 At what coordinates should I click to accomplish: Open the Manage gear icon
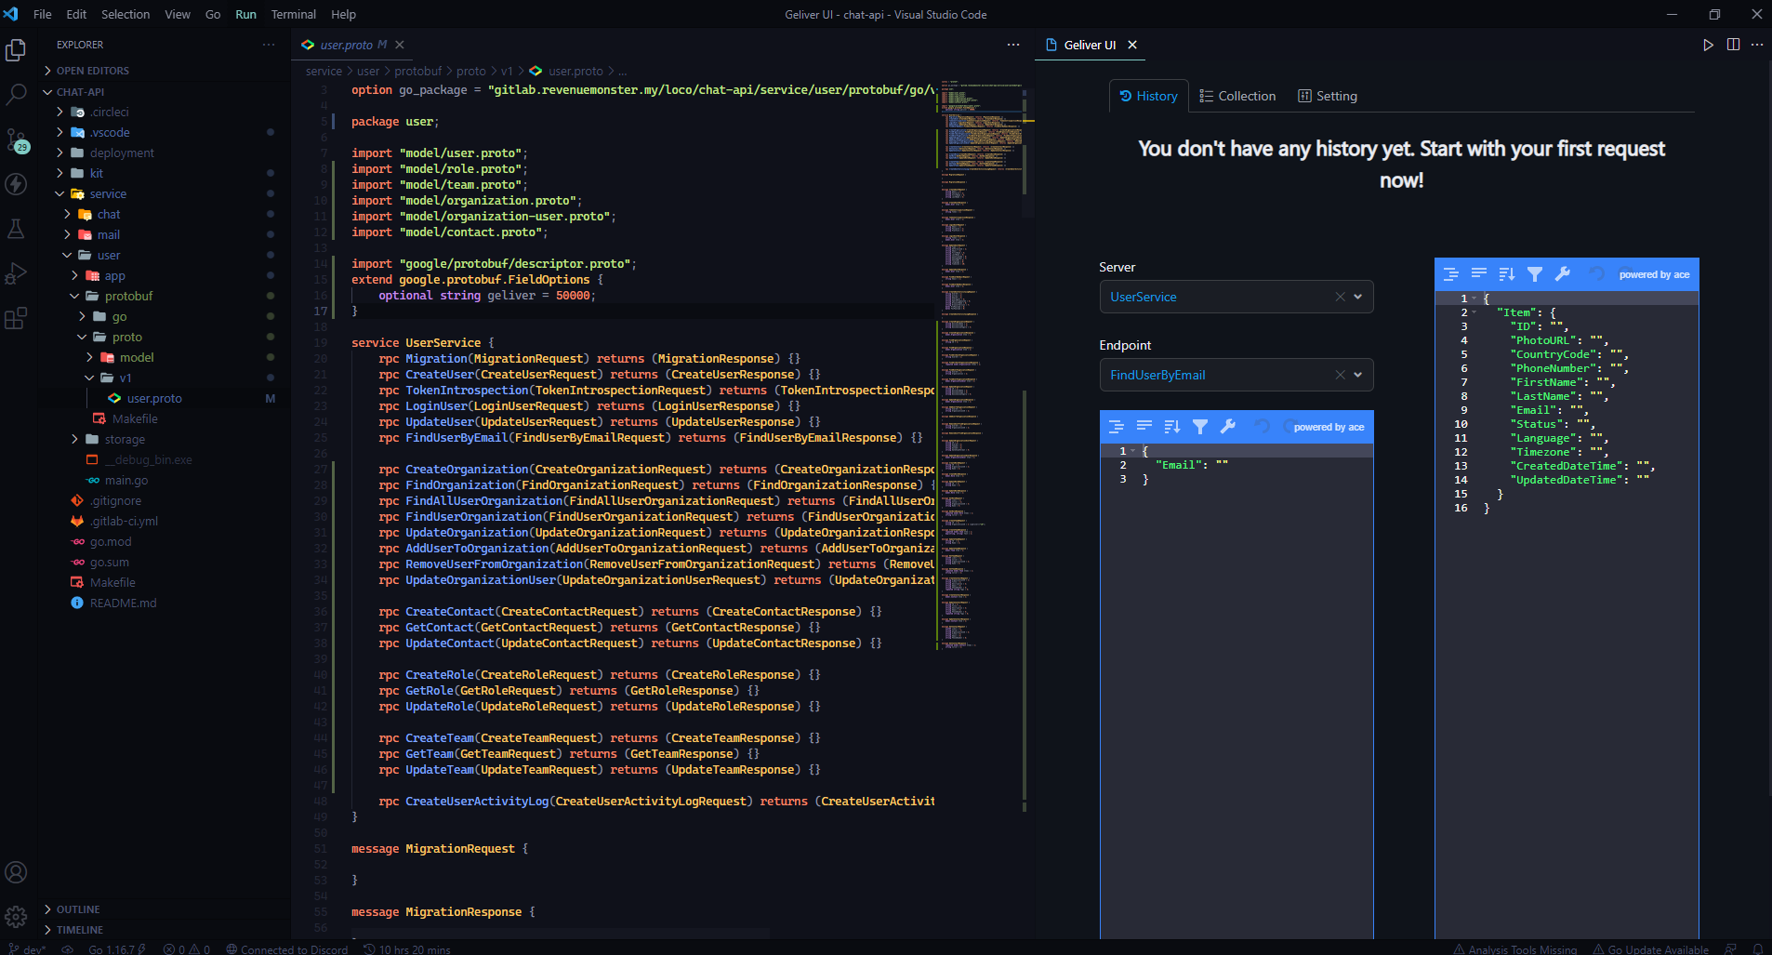16,917
